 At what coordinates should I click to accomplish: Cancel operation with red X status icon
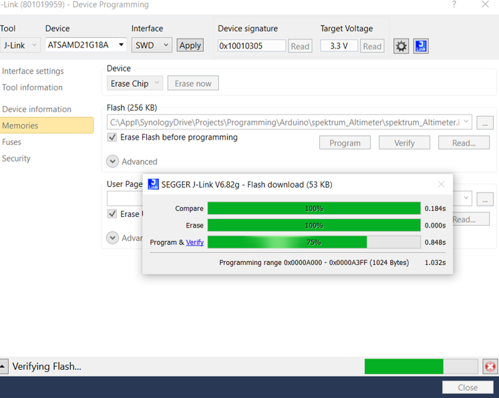click(490, 367)
